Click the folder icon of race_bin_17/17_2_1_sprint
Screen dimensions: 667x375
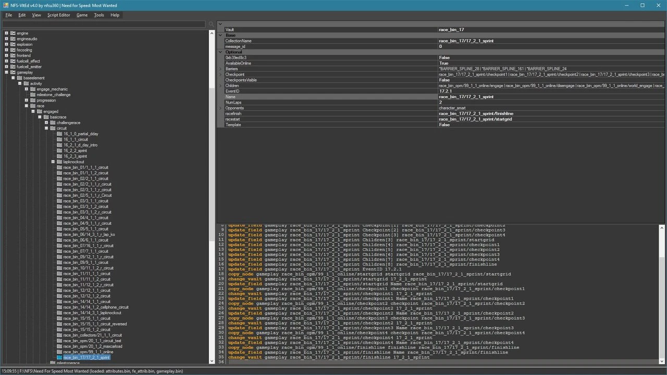59,358
